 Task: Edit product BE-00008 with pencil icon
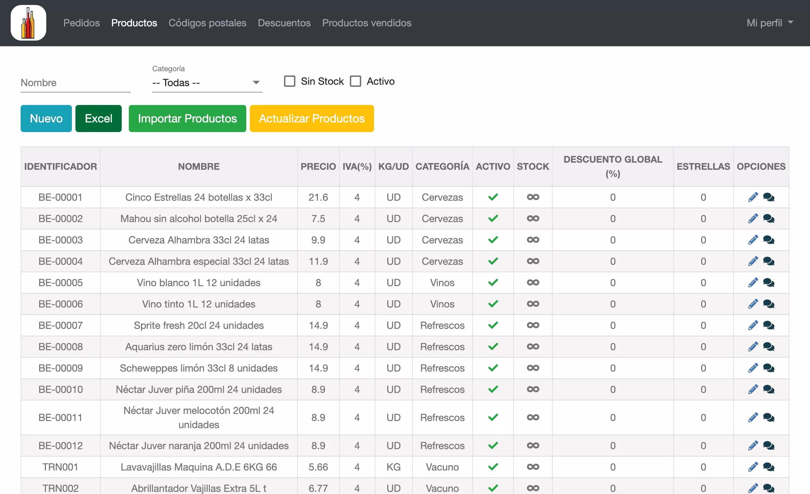(753, 347)
